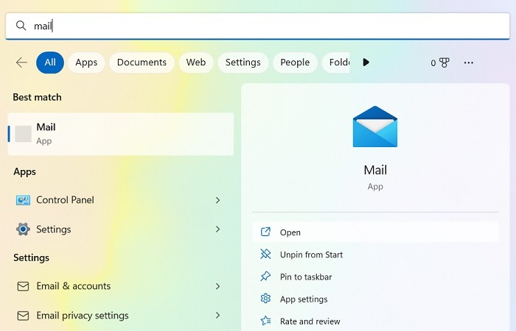Open the rewards trophy icon

click(444, 63)
